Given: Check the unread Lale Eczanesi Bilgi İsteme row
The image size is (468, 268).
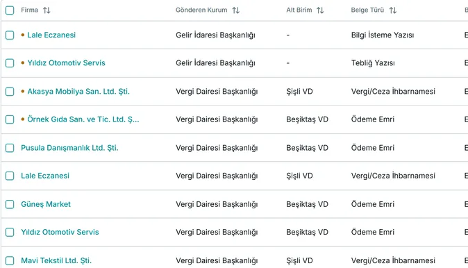Looking at the screenshot, I should pos(10,35).
